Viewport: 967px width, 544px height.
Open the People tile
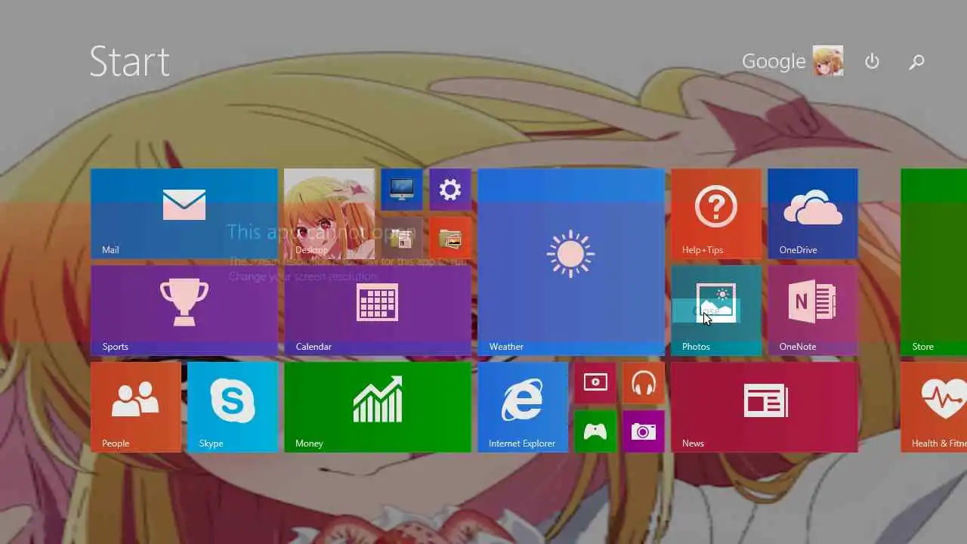click(x=136, y=407)
